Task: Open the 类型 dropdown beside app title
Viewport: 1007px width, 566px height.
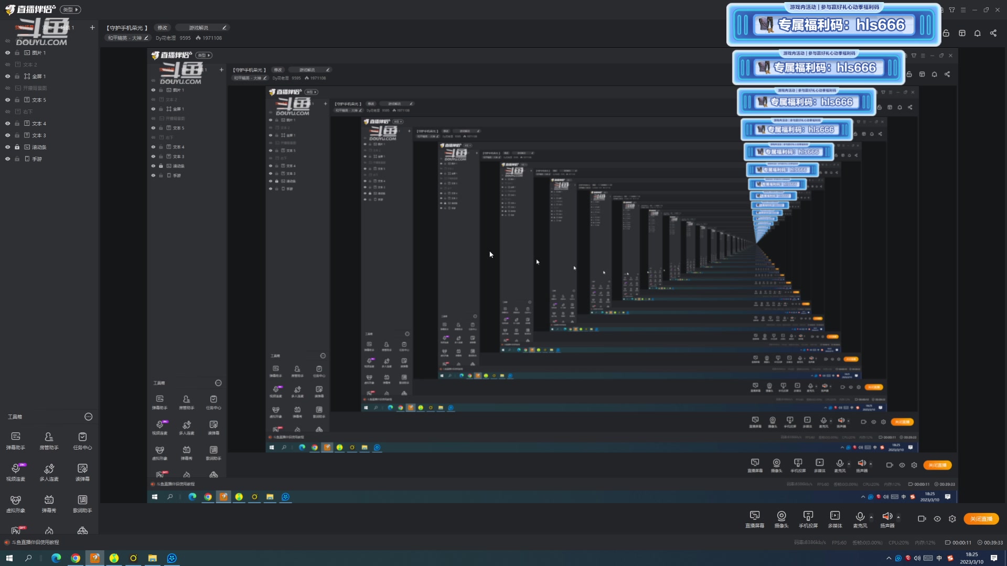Action: click(70, 9)
